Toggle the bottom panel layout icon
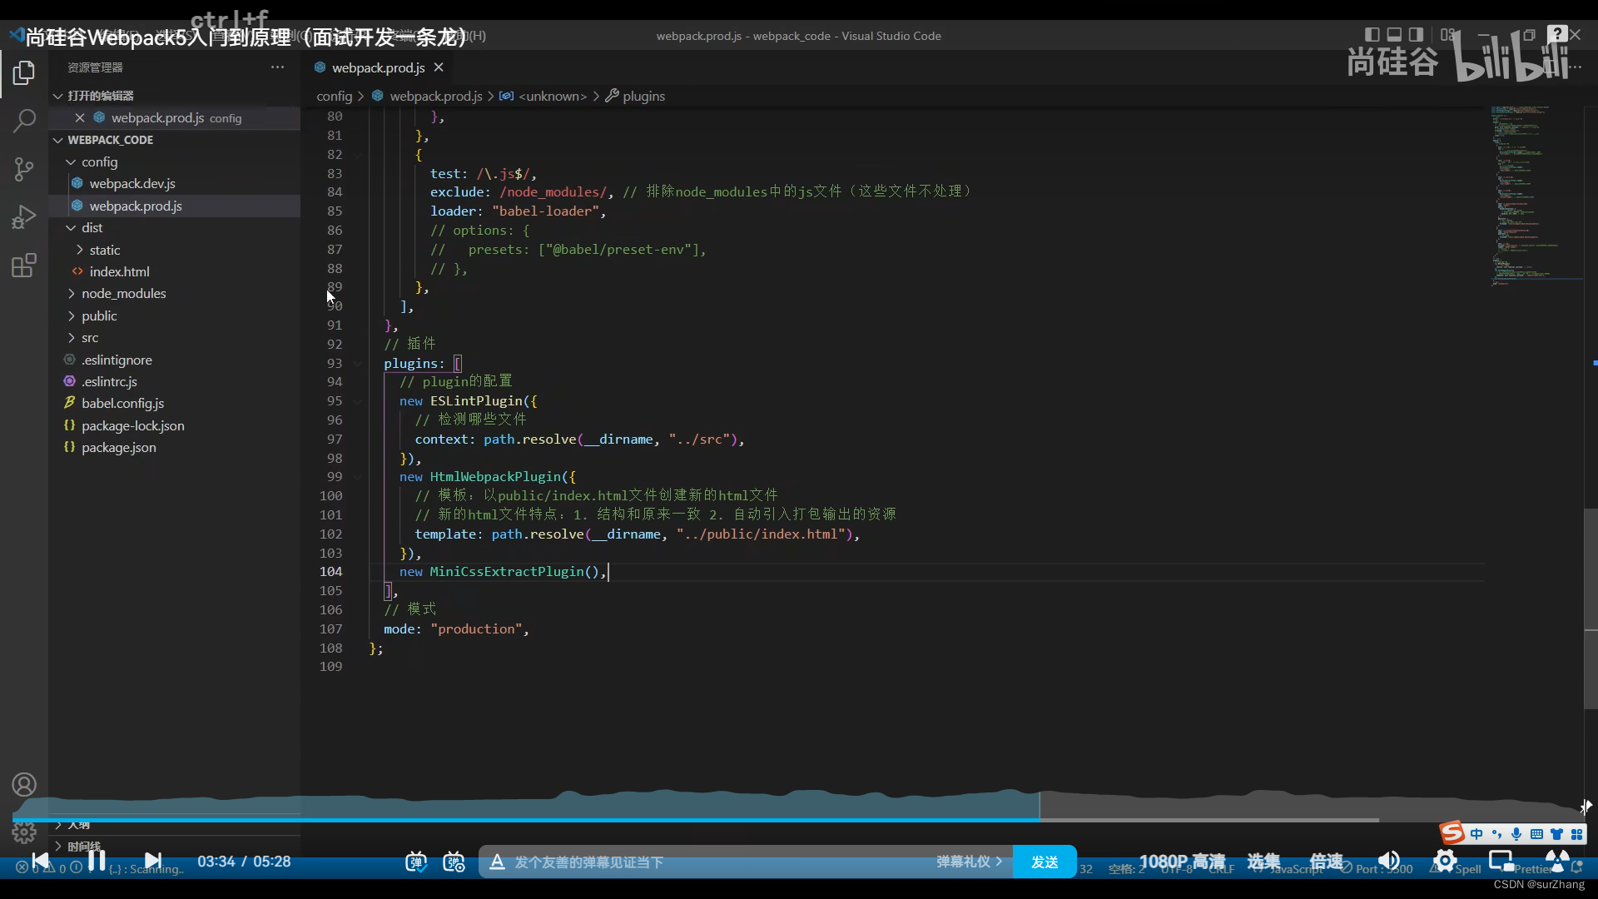The height and width of the screenshot is (899, 1598). tap(1394, 35)
